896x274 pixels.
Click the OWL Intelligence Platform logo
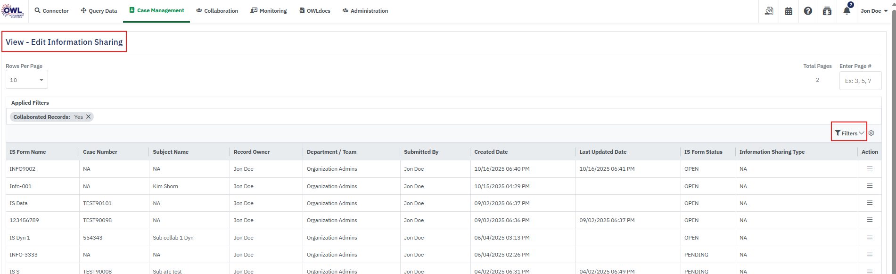12,10
